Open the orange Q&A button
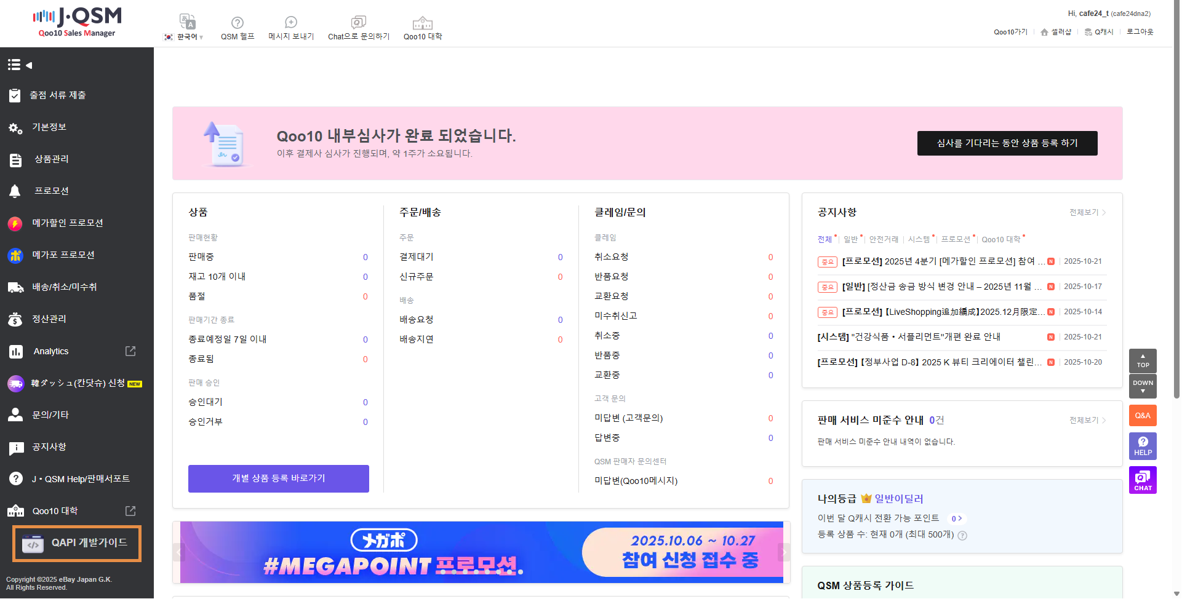This screenshot has height=599, width=1182. tap(1143, 416)
